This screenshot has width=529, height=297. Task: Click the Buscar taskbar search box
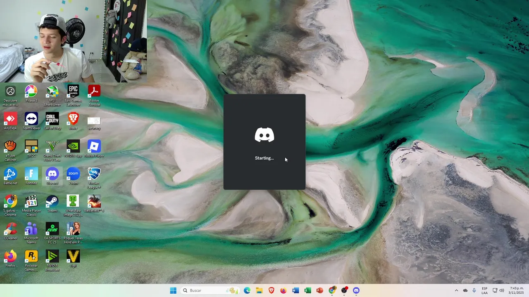point(210,290)
